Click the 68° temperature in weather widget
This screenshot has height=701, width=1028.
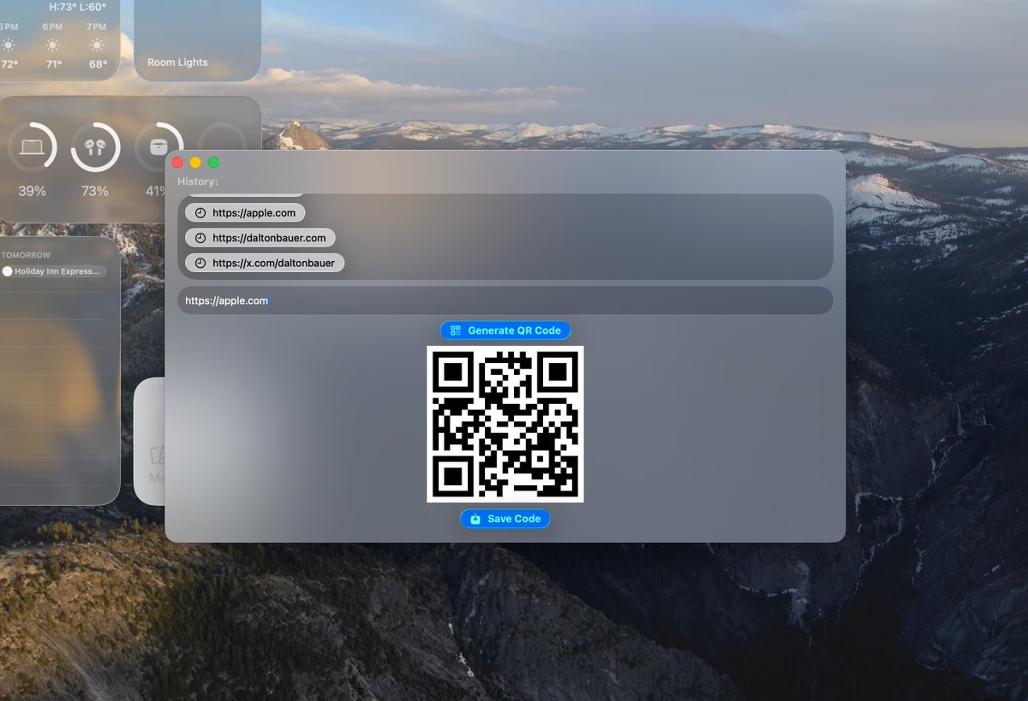tap(98, 64)
